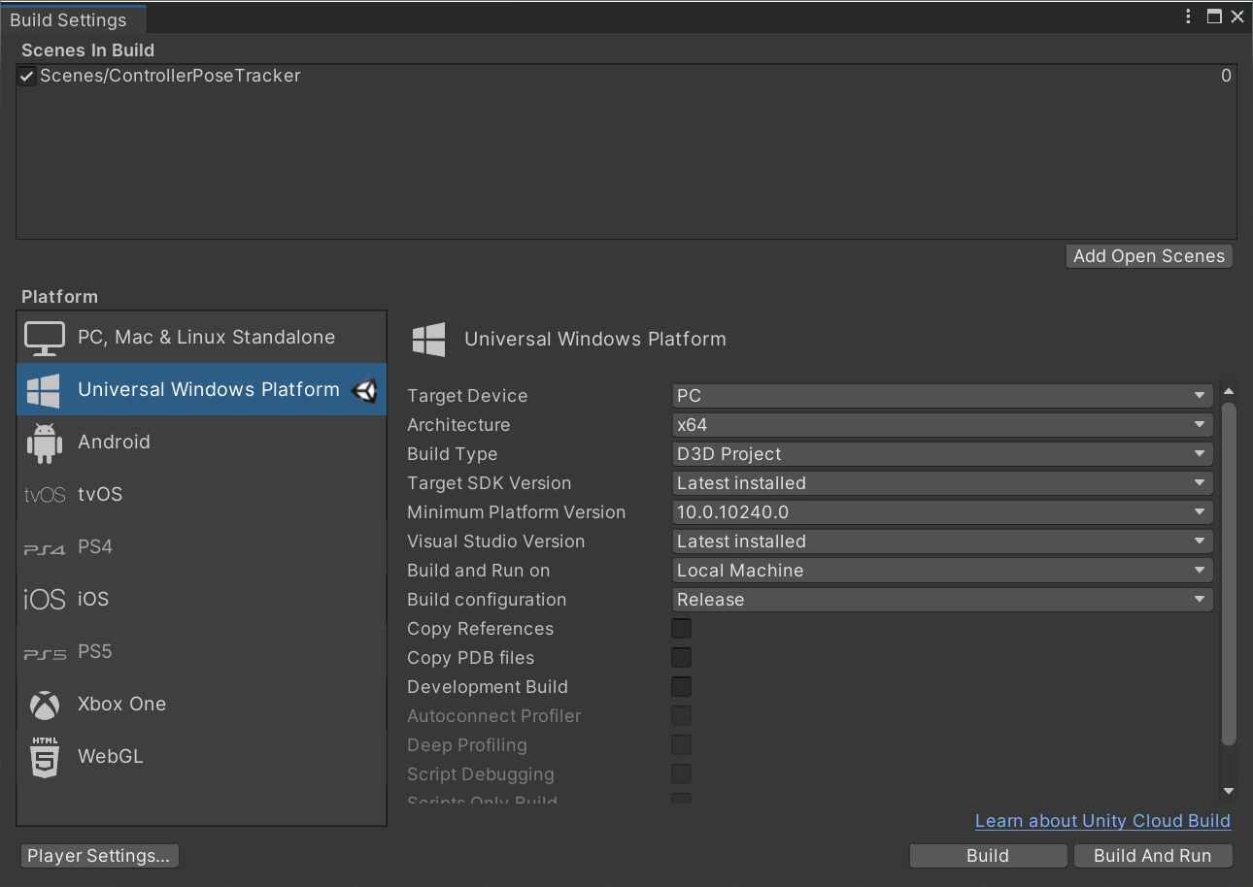The image size is (1253, 887).
Task: Click the Xbox One logo icon
Action: tap(45, 705)
